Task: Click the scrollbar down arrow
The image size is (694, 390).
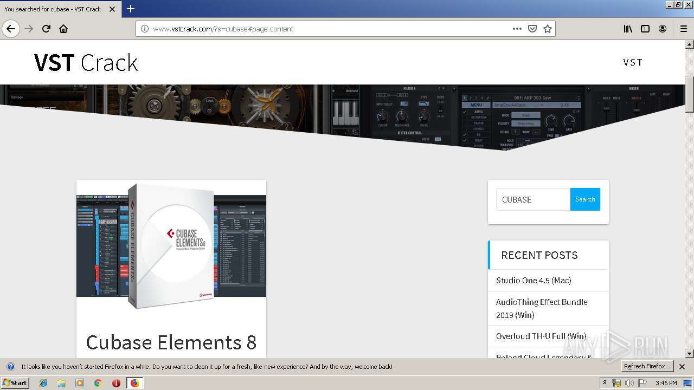Action: click(690, 354)
